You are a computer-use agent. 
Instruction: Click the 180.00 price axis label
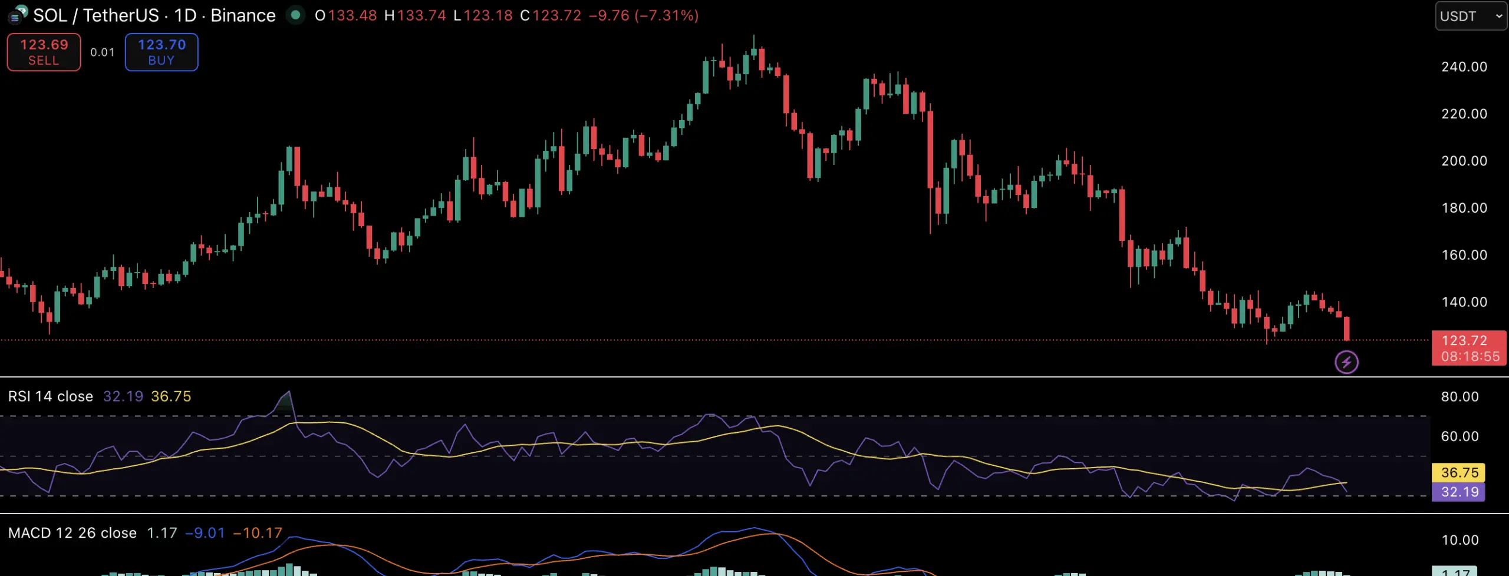click(1464, 208)
